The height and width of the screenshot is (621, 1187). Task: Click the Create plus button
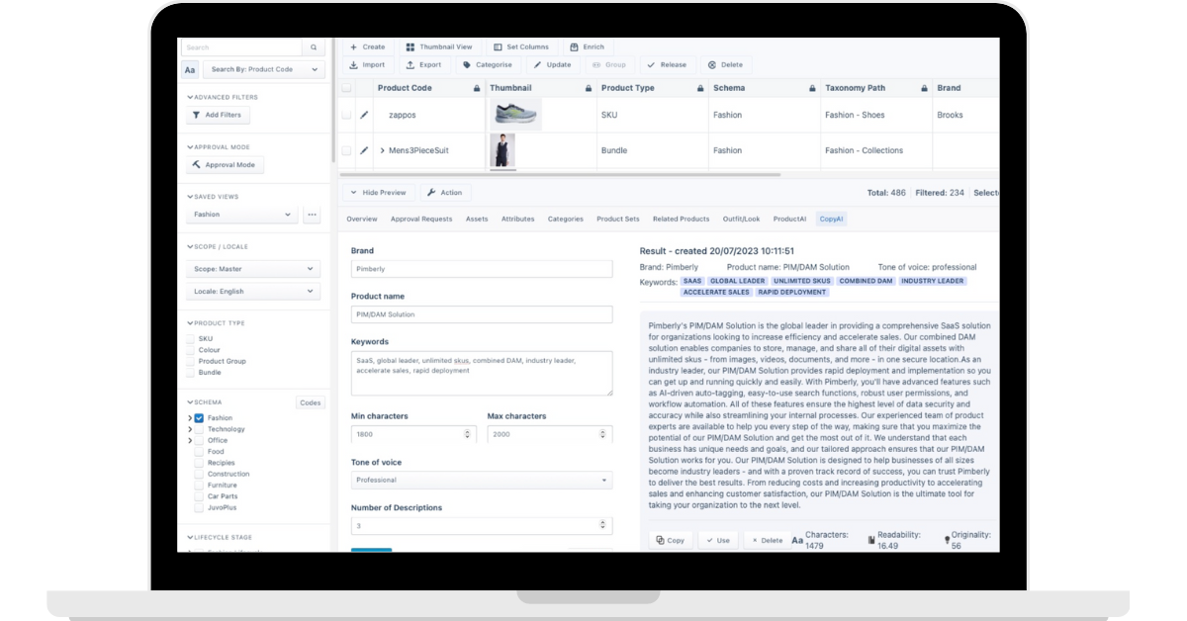pyautogui.click(x=367, y=46)
